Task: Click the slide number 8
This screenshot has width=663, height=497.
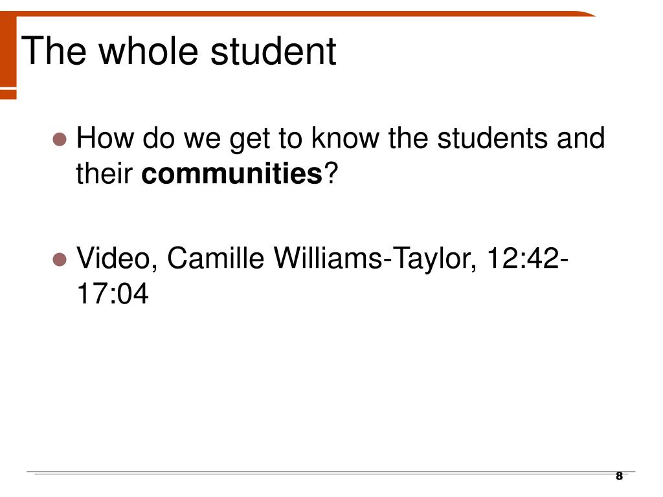Action: (x=619, y=476)
